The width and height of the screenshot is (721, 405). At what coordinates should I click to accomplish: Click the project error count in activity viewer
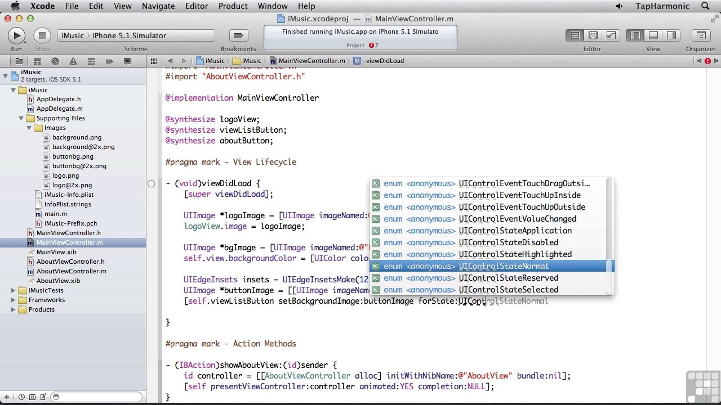[373, 45]
